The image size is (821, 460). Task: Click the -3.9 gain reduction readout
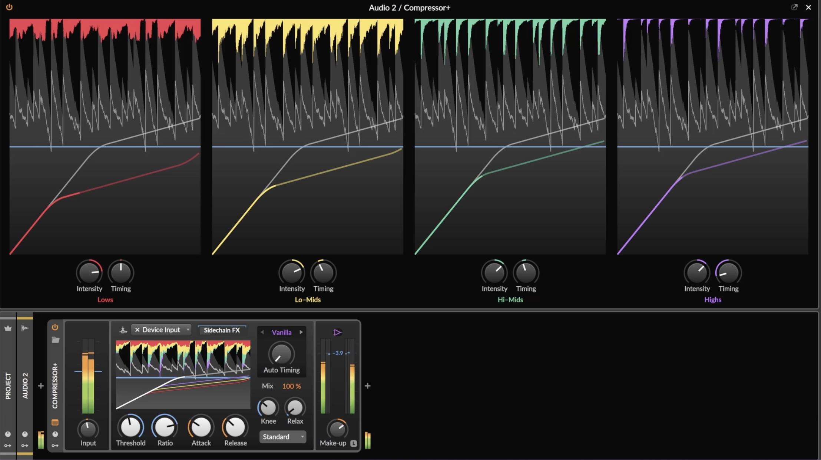338,353
